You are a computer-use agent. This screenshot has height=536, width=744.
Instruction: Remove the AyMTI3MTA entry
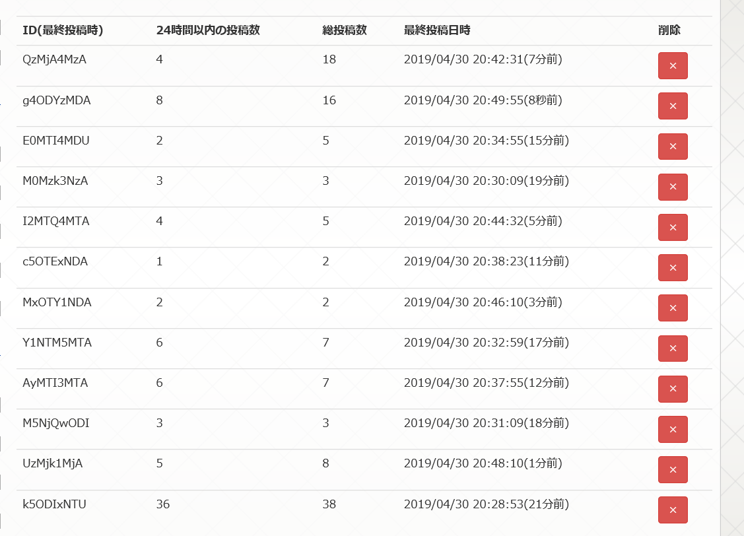tap(673, 389)
